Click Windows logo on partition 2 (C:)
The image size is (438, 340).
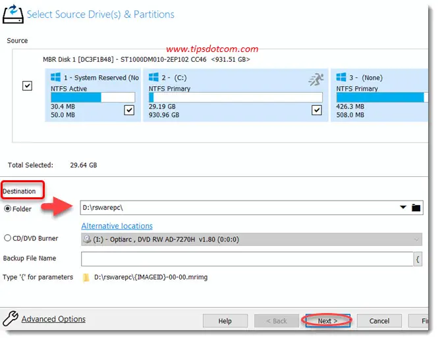[153, 77]
